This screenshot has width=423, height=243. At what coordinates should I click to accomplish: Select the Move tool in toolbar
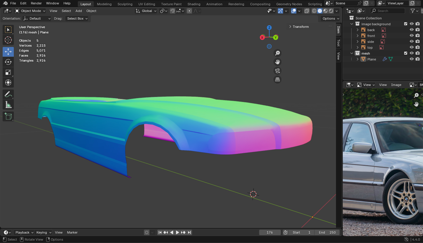(8, 52)
